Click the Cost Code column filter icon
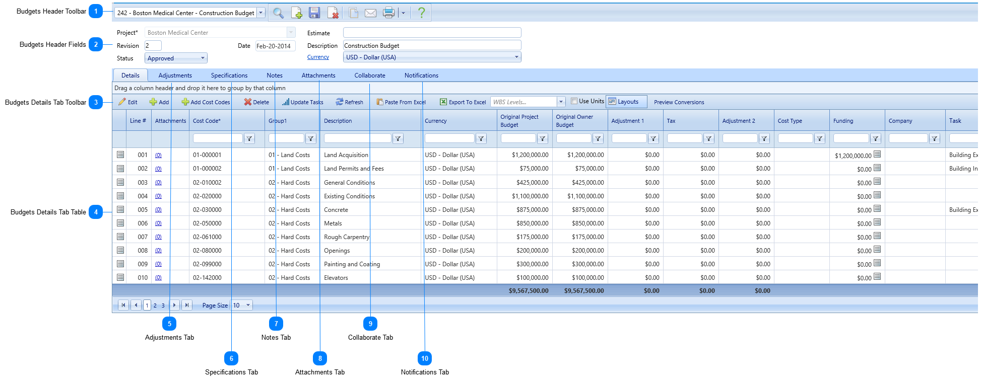Image resolution: width=981 pixels, height=381 pixels. [x=249, y=138]
